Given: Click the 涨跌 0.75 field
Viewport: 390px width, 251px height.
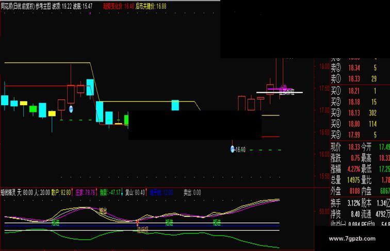Looking at the screenshot, I should (x=346, y=158).
